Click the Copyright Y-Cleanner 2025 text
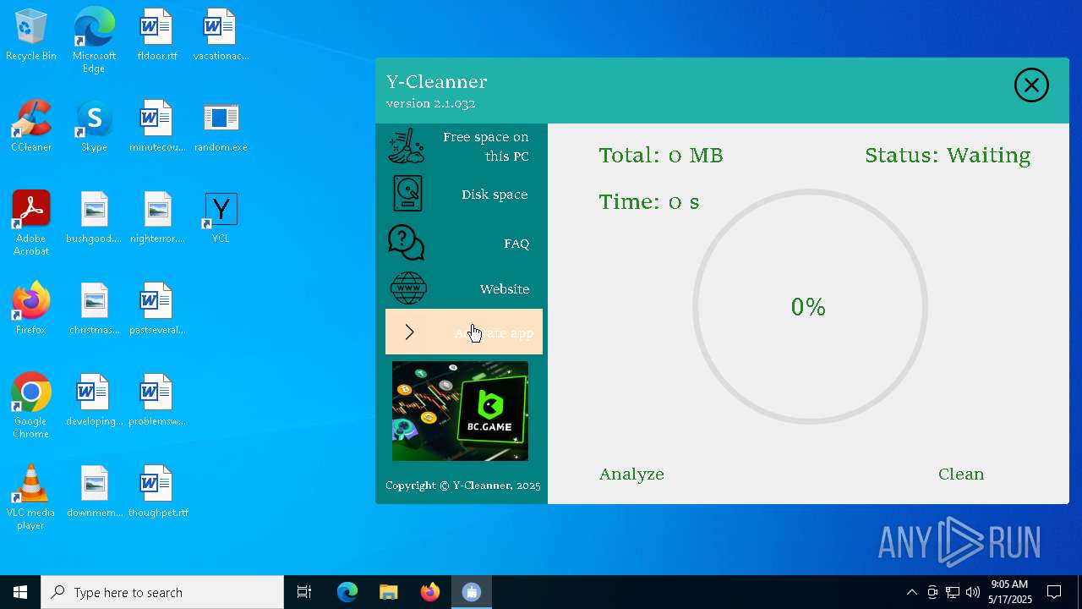This screenshot has height=609, width=1082. pos(463,486)
